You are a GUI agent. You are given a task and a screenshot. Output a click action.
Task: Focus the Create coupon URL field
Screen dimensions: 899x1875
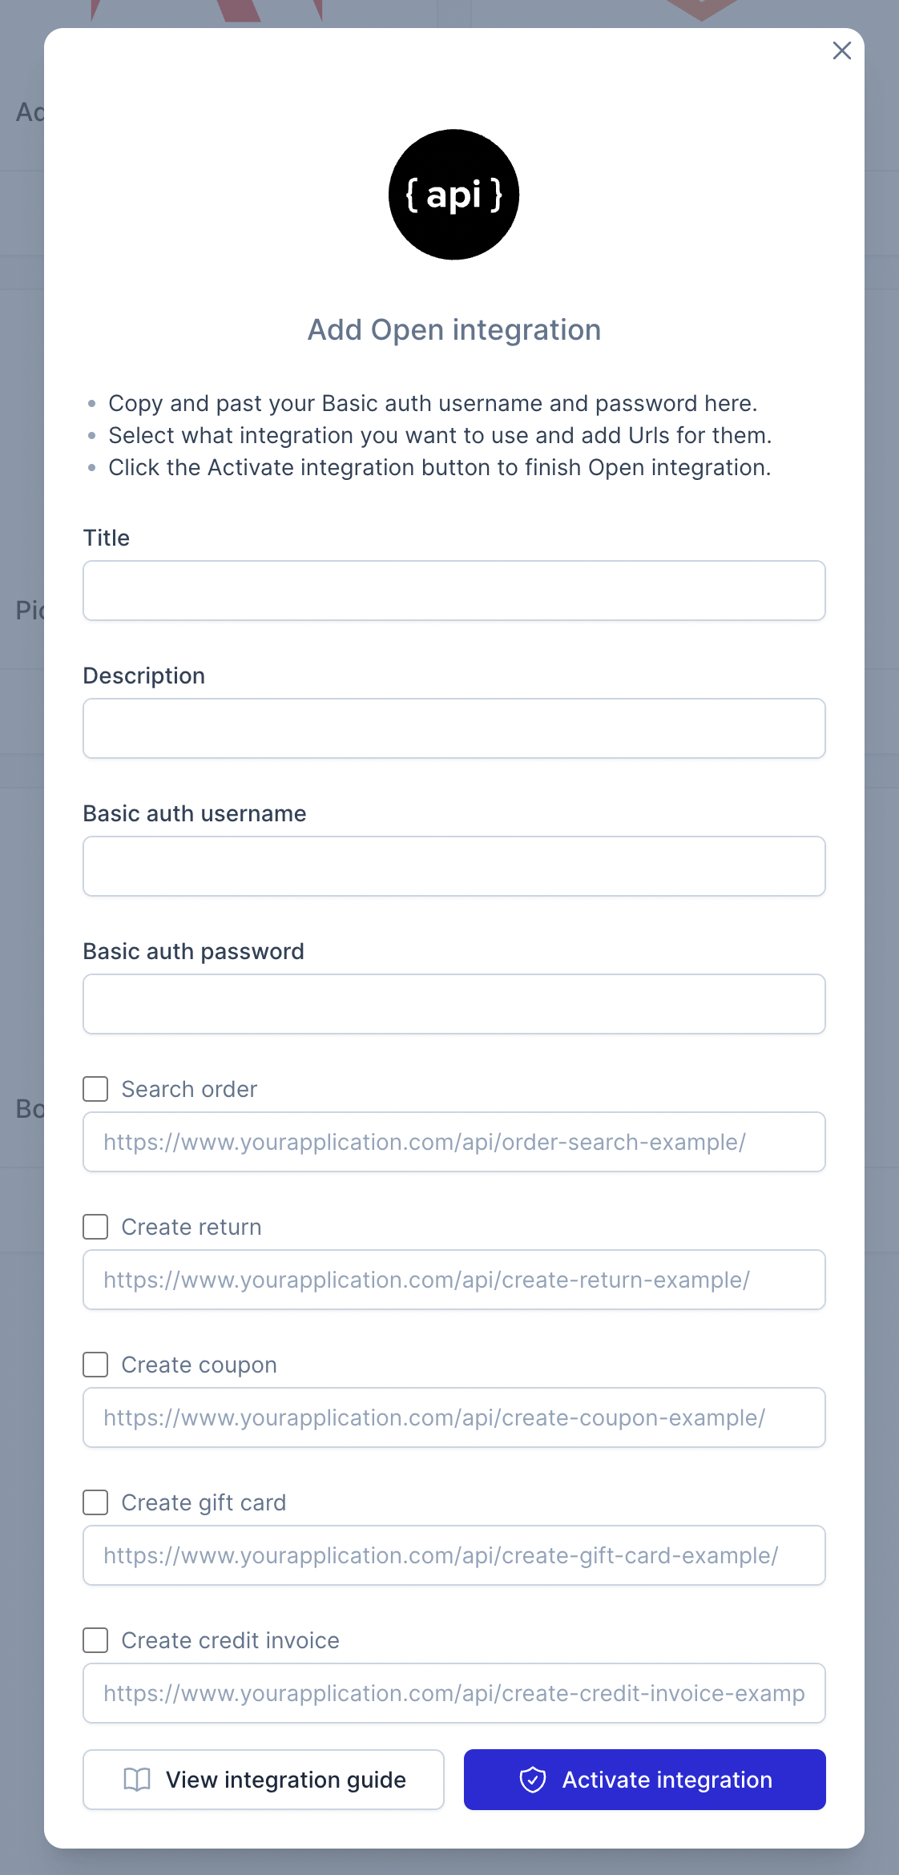click(x=454, y=1417)
